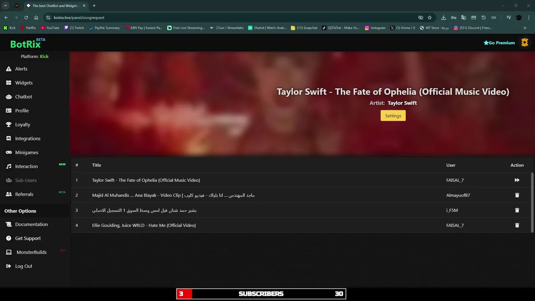Click user name AlmayuofB7
The width and height of the screenshot is (535, 301).
(x=458, y=195)
